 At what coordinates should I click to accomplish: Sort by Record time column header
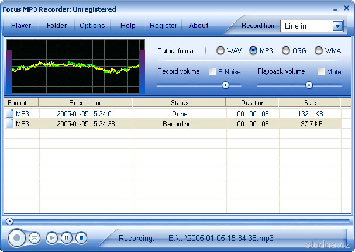(x=85, y=102)
